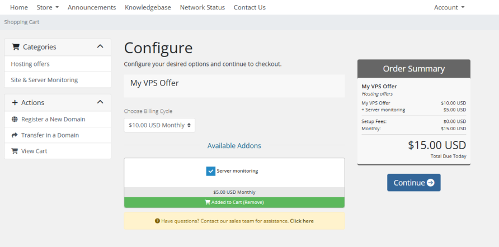
Task: Click the '$5.00 USD Monthly' addon price
Action: pos(234,192)
